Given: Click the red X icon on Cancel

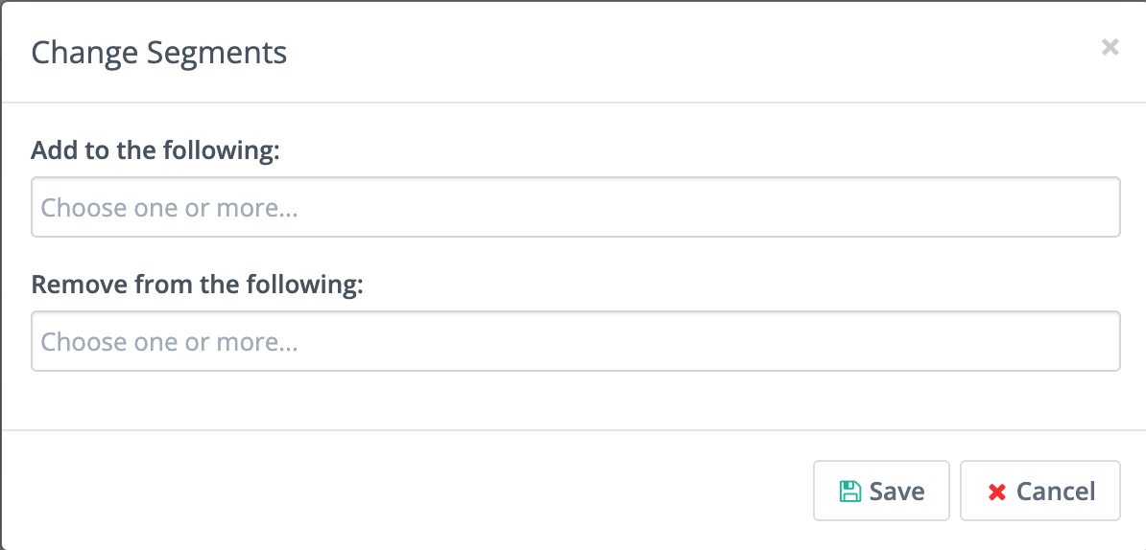Looking at the screenshot, I should point(997,492).
